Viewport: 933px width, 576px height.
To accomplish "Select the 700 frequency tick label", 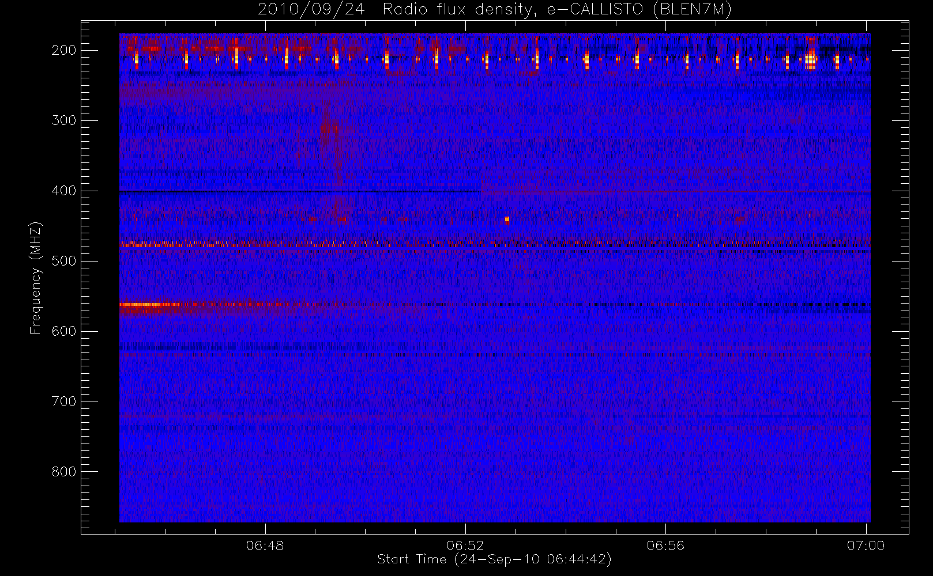I will (63, 401).
